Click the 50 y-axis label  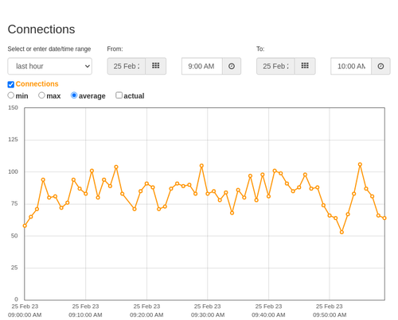tap(14, 236)
